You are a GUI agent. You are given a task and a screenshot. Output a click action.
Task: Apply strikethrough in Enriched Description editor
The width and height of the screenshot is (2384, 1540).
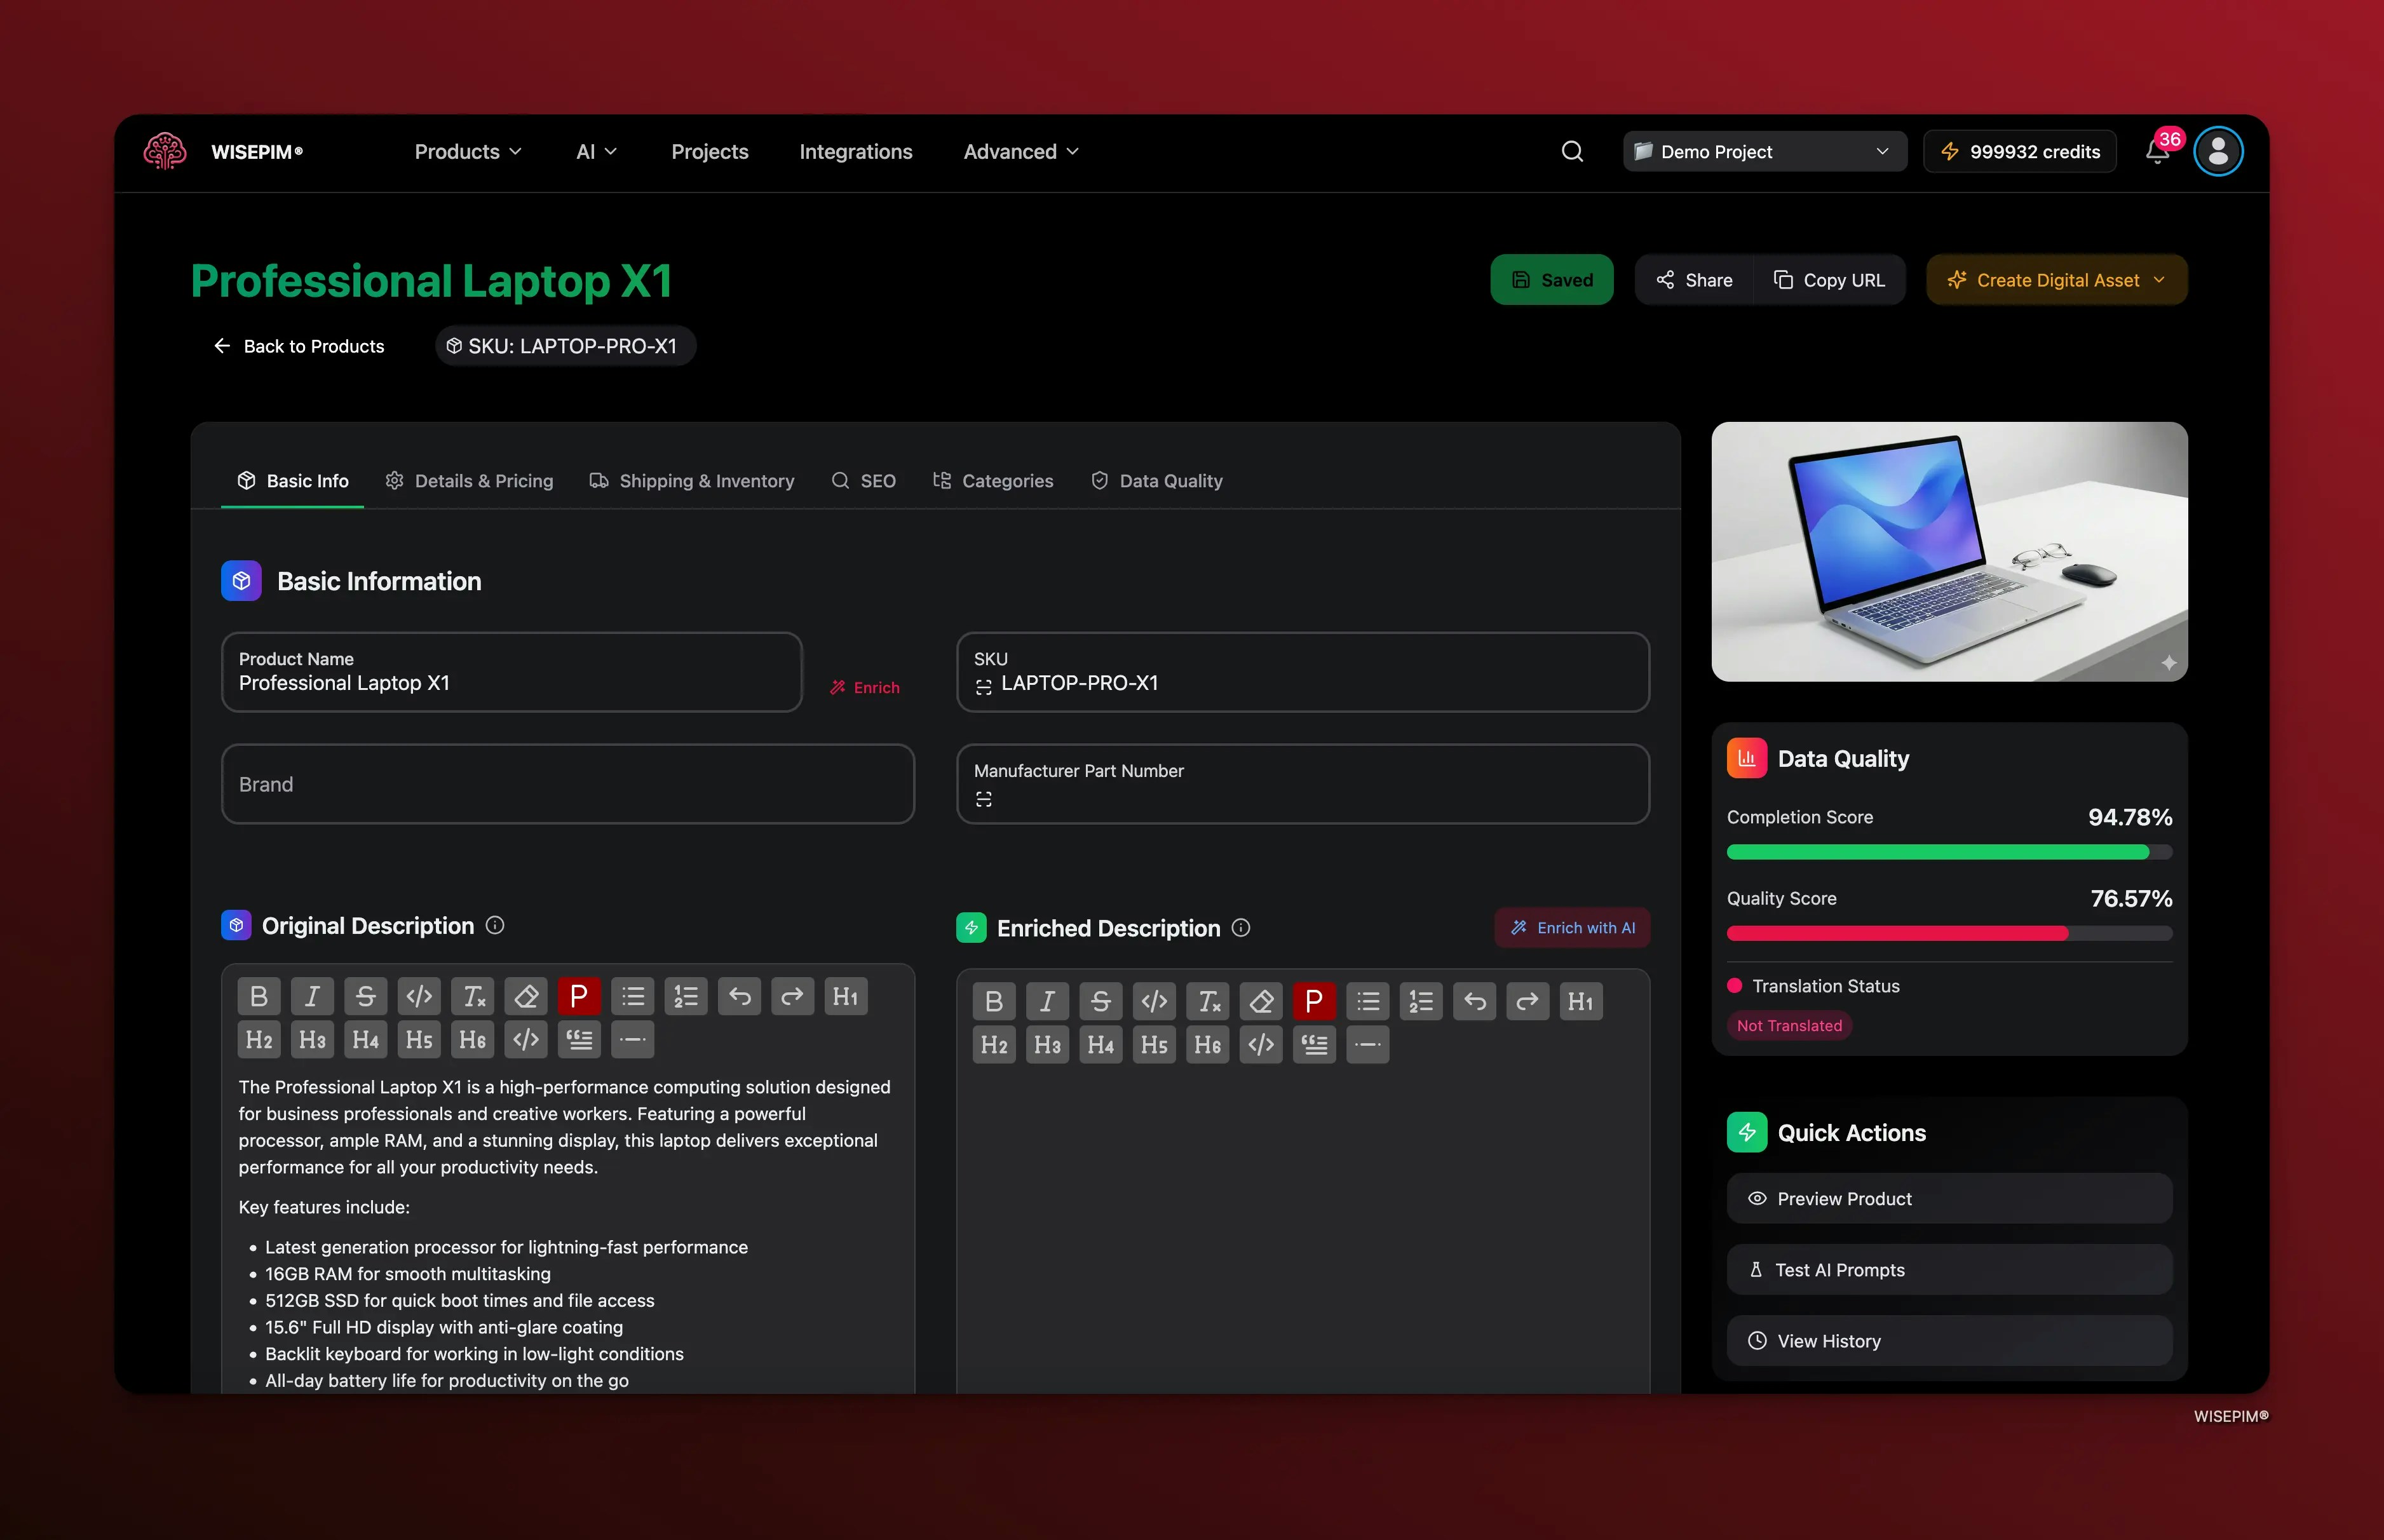tap(1100, 1000)
